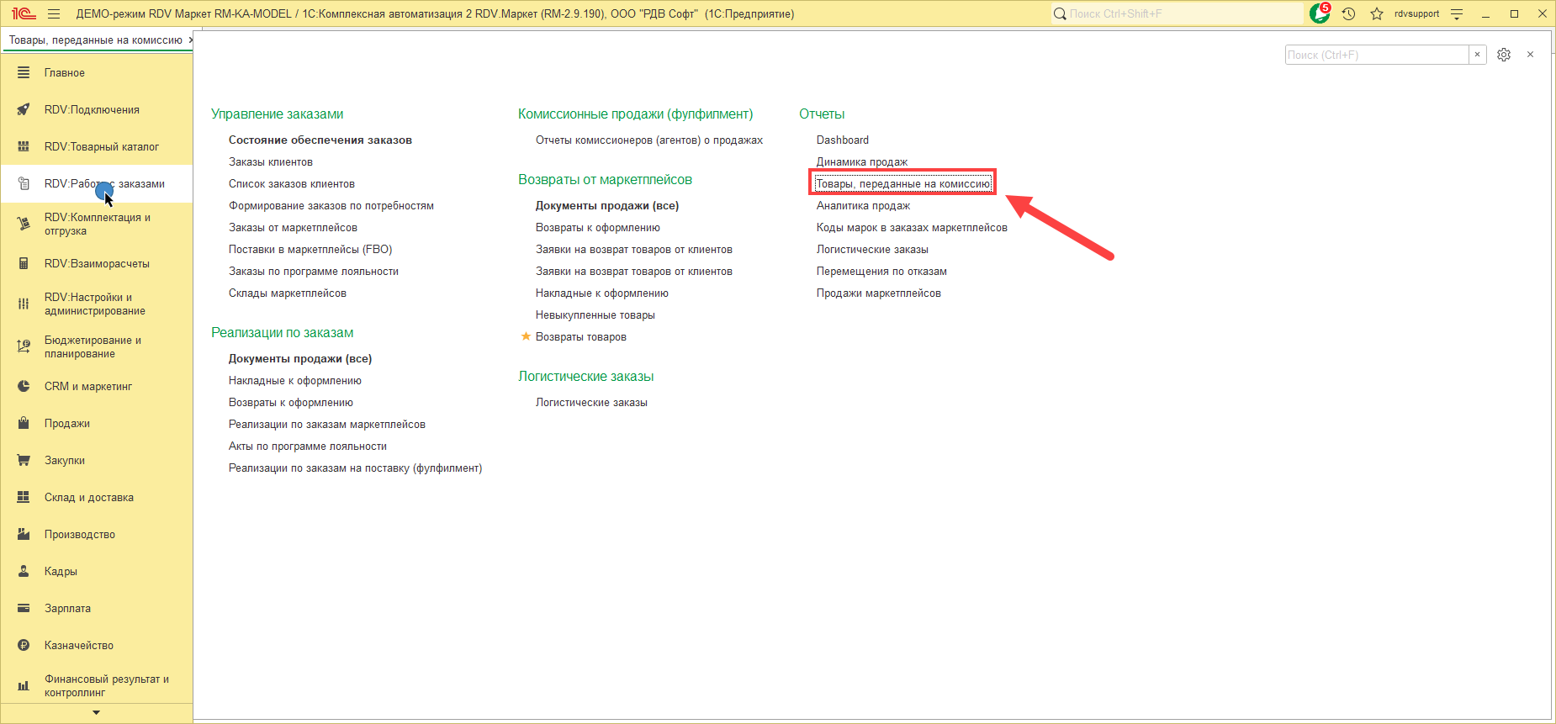The width and height of the screenshot is (1556, 724).
Task: Open the 1C main menu hamburger icon
Action: pos(54,13)
